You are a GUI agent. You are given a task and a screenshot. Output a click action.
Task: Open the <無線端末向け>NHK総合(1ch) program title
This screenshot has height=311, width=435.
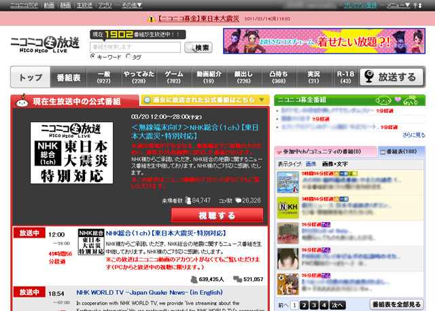195,131
